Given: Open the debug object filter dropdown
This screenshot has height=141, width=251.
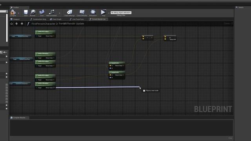Looking at the screenshot, I should click(x=121, y=13).
